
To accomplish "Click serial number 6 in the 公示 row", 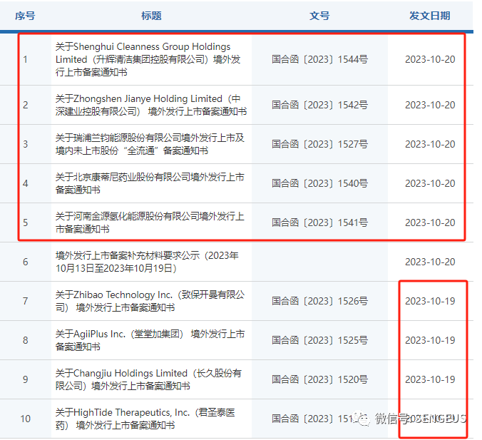I will (25, 262).
